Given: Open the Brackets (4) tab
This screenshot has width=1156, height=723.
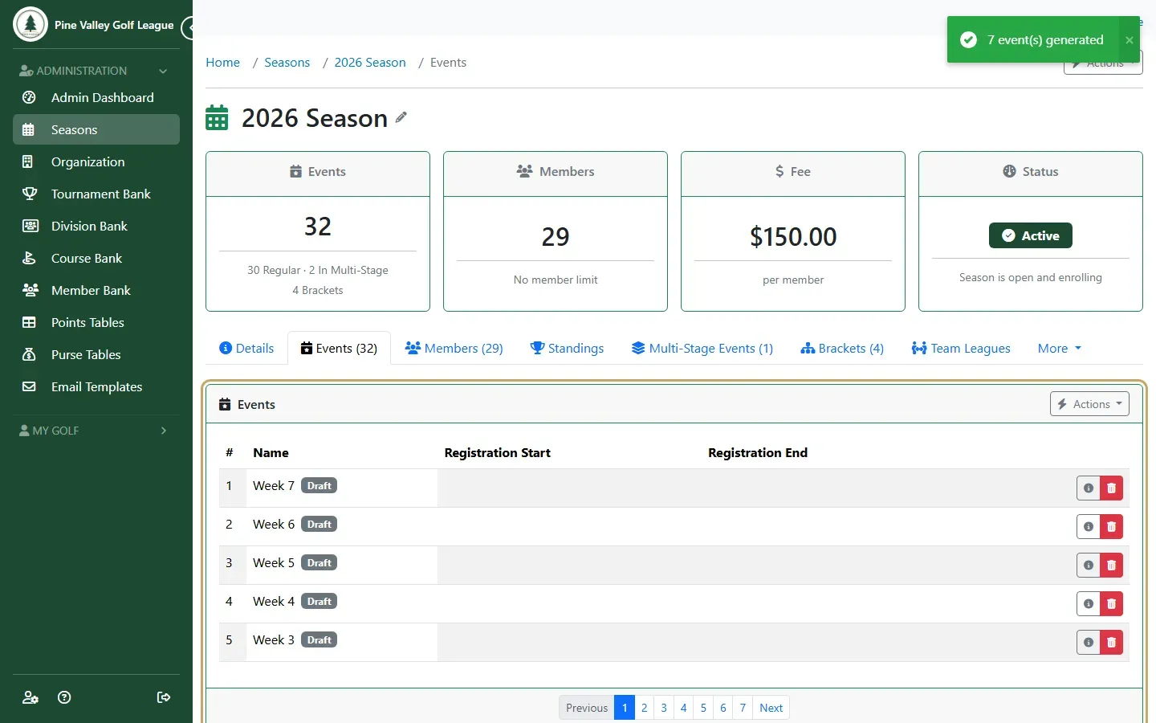Looking at the screenshot, I should tap(842, 349).
